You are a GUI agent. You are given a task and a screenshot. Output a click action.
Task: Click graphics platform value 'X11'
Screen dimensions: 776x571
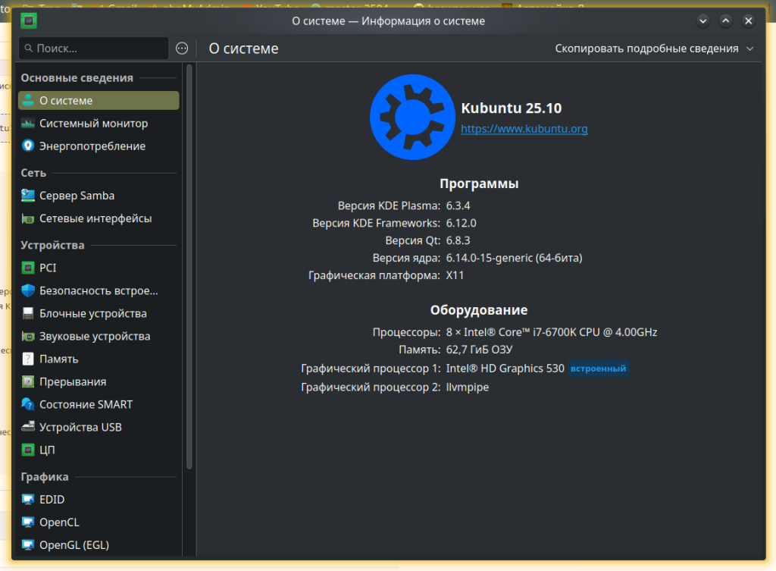coord(455,275)
